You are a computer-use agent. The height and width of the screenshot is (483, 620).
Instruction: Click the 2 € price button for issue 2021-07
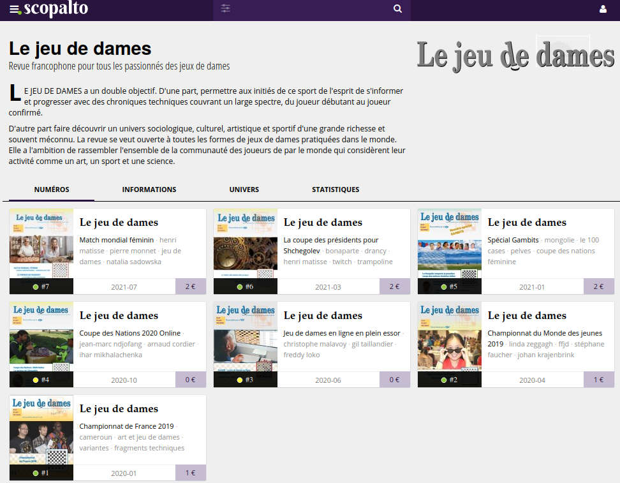pos(190,287)
